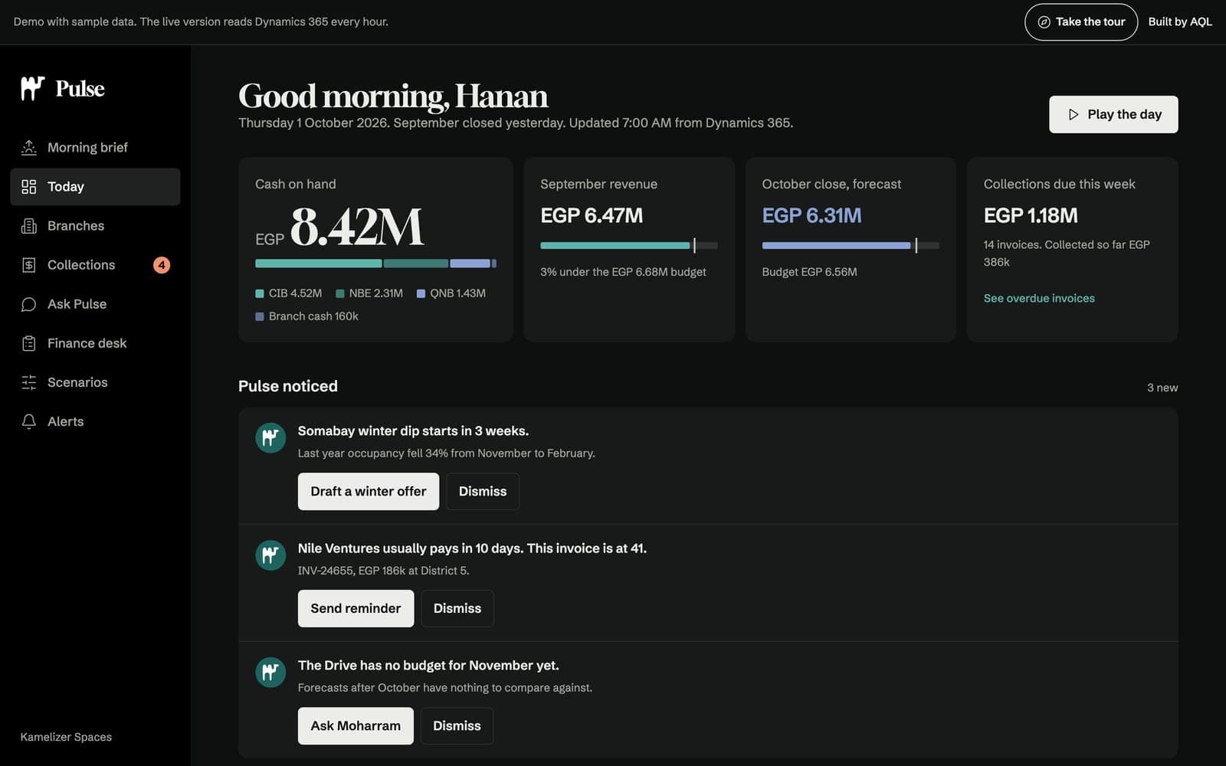Click the Branches building icon
Image resolution: width=1226 pixels, height=766 pixels.
tap(29, 226)
